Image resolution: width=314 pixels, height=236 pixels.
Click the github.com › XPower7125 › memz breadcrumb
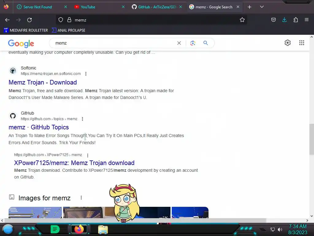click(48, 155)
